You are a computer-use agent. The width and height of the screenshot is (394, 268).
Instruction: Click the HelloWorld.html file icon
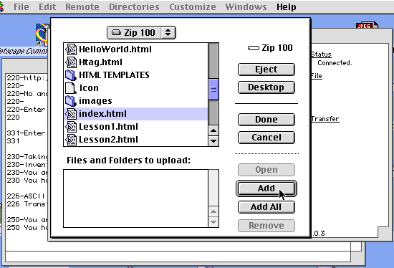click(x=71, y=49)
